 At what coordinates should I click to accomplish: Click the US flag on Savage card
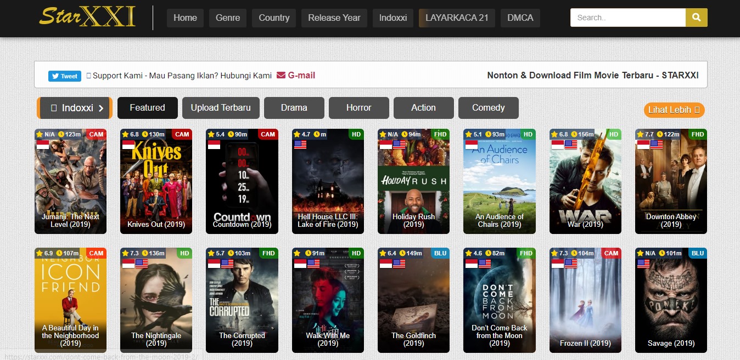pos(643,264)
